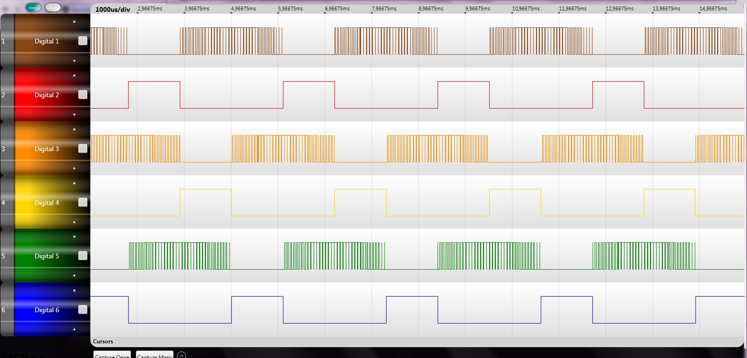Expand the chevron circle beside Capture Many
The image size is (747, 358).
pos(181,355)
